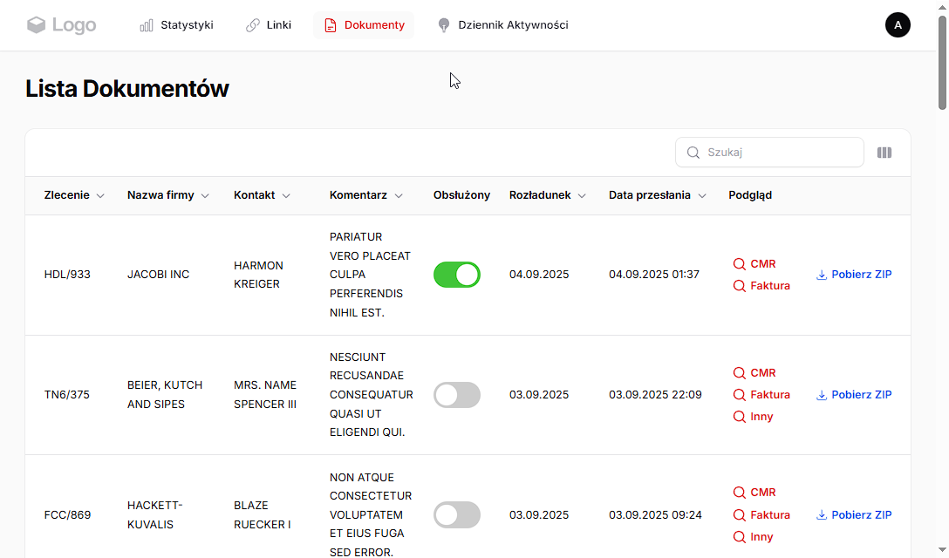The width and height of the screenshot is (949, 558).
Task: Enable the Obsłużony toggle for TN6/375
Action: (x=457, y=395)
